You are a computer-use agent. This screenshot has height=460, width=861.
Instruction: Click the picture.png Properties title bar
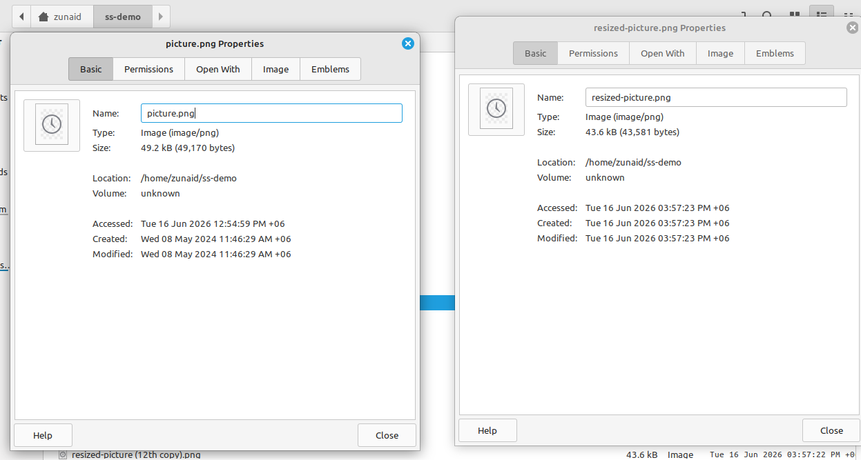[215, 43]
